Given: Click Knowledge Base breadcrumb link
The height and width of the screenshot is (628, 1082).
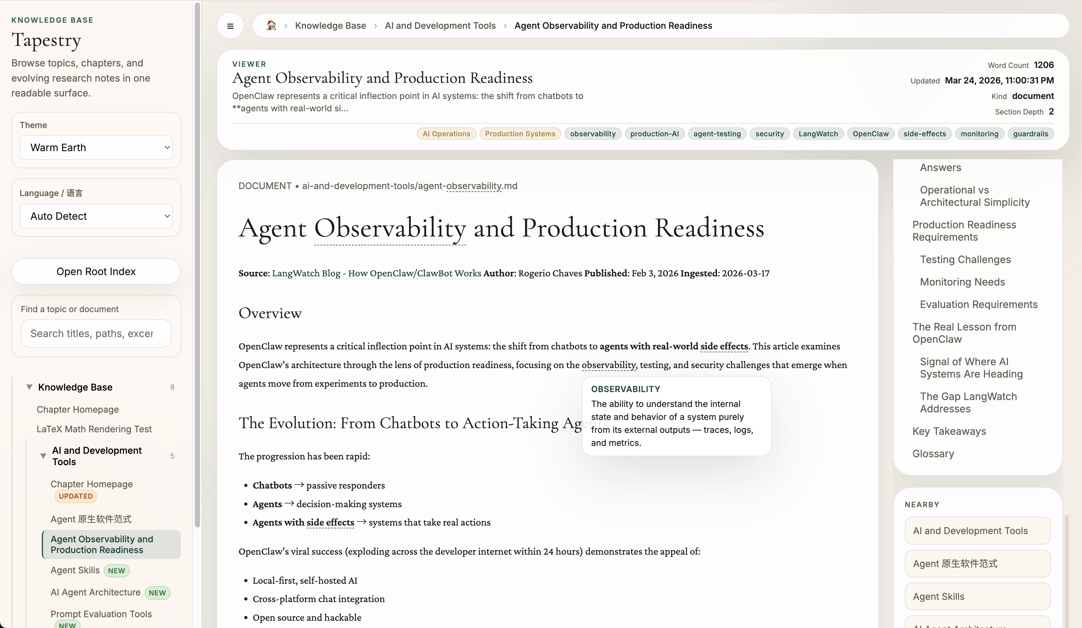Looking at the screenshot, I should click(330, 26).
